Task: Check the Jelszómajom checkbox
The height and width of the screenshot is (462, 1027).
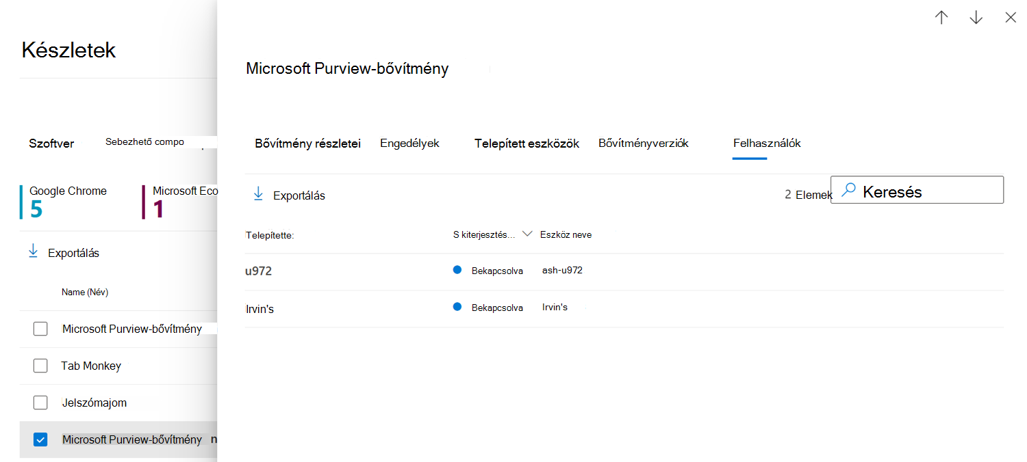Action: pyautogui.click(x=40, y=403)
